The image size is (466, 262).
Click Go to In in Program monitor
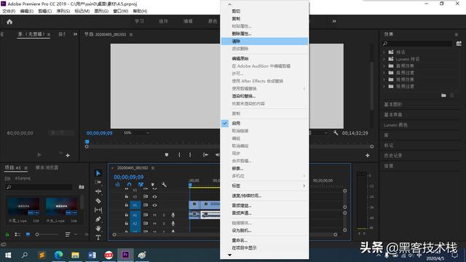205,155
